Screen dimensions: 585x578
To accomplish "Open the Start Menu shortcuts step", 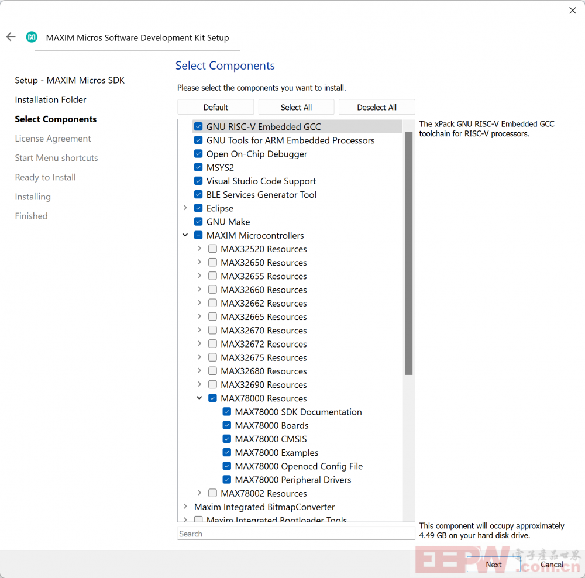I will (x=56, y=158).
